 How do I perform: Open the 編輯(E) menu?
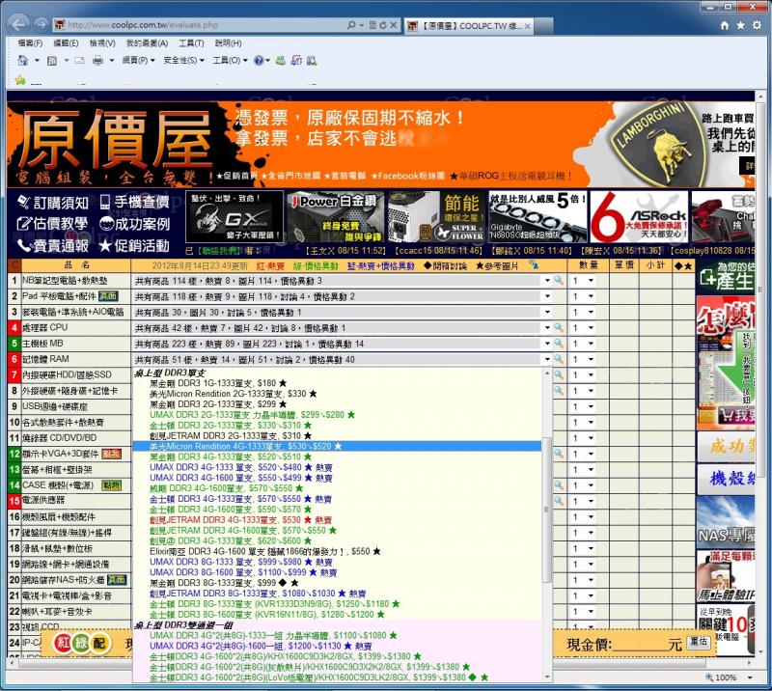pos(66,43)
